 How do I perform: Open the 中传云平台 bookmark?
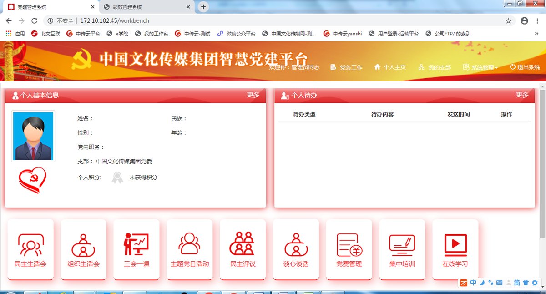(x=83, y=34)
